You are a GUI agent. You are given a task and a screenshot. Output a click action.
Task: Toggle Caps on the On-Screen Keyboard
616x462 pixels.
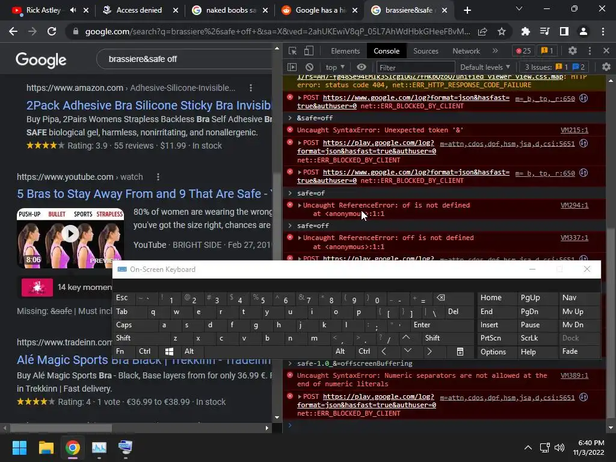click(137, 325)
